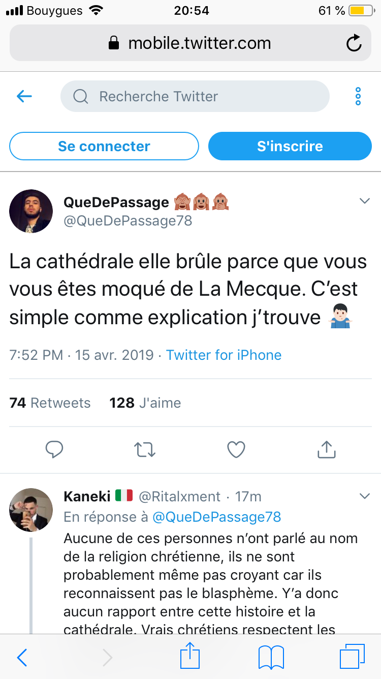The width and height of the screenshot is (381, 679).
Task: Reload the page in Safari
Action: [354, 43]
